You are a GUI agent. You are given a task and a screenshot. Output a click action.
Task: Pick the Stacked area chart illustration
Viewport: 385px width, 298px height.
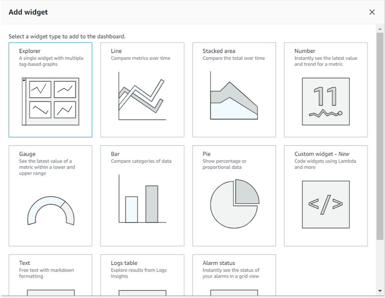pos(234,95)
